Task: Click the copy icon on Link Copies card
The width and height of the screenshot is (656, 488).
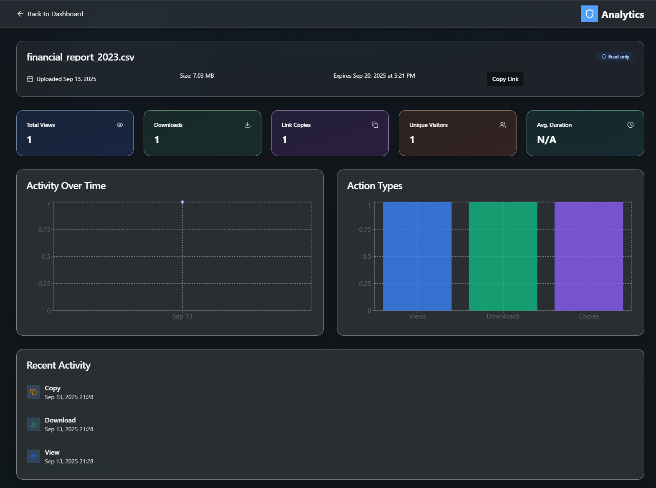Action: click(375, 125)
